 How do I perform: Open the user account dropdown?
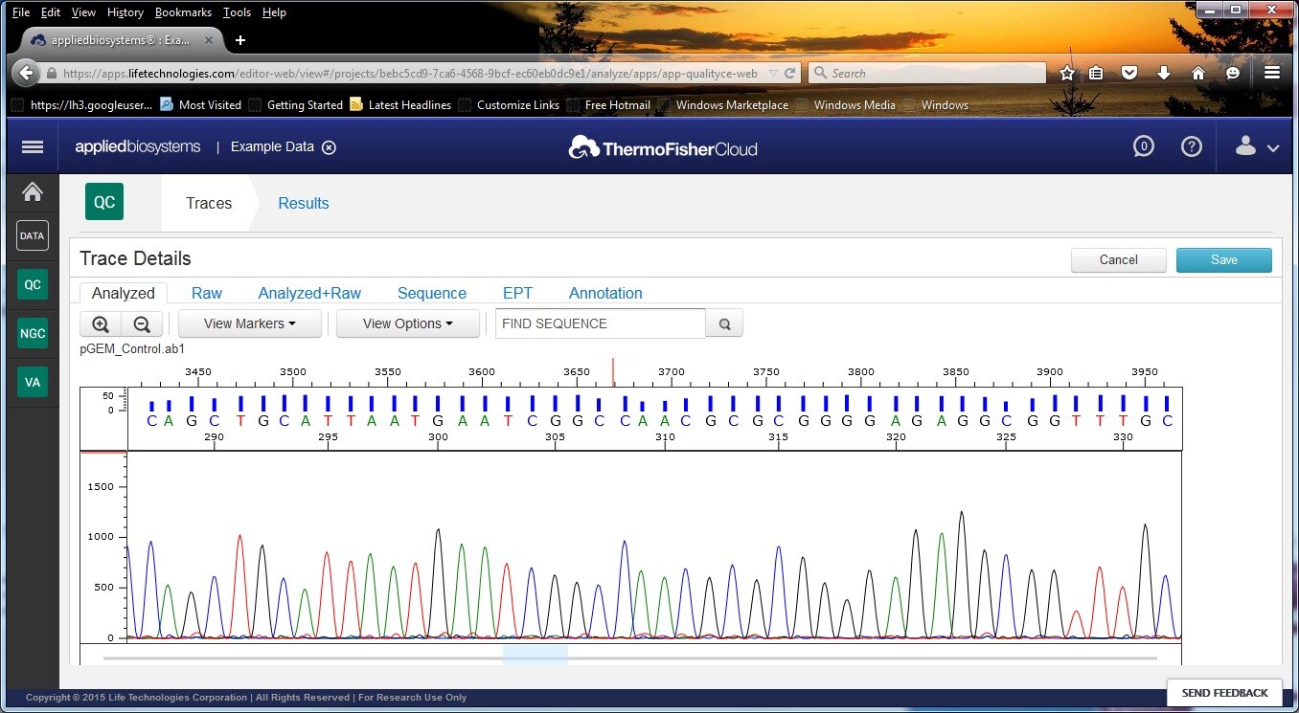[1257, 147]
